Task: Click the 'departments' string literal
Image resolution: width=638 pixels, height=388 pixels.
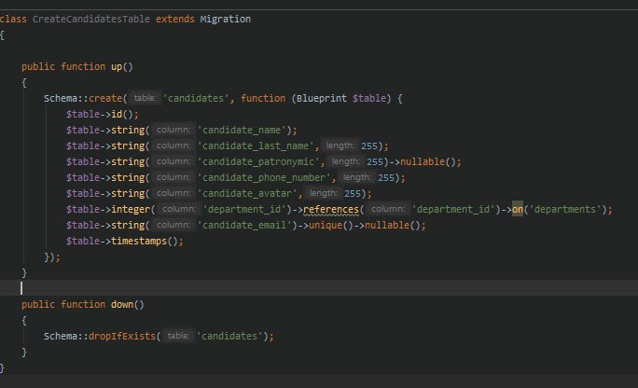Action: [x=565, y=210]
